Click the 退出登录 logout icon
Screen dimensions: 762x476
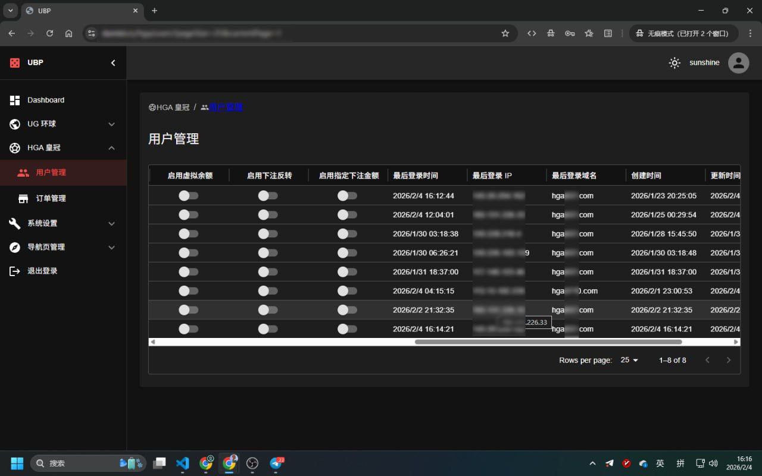pyautogui.click(x=14, y=271)
